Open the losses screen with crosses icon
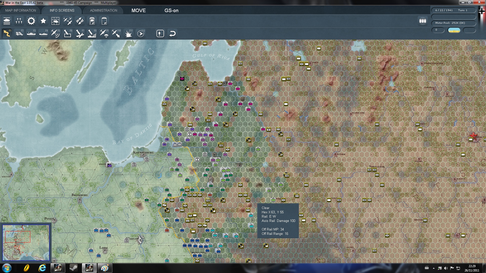 [x=19, y=21]
